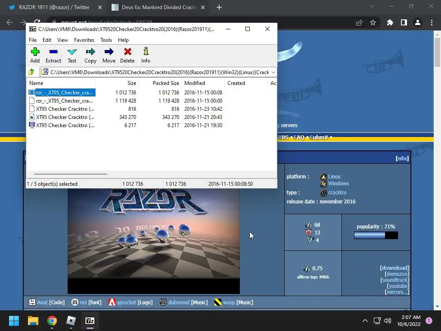Open the Favorites menu

[84, 40]
